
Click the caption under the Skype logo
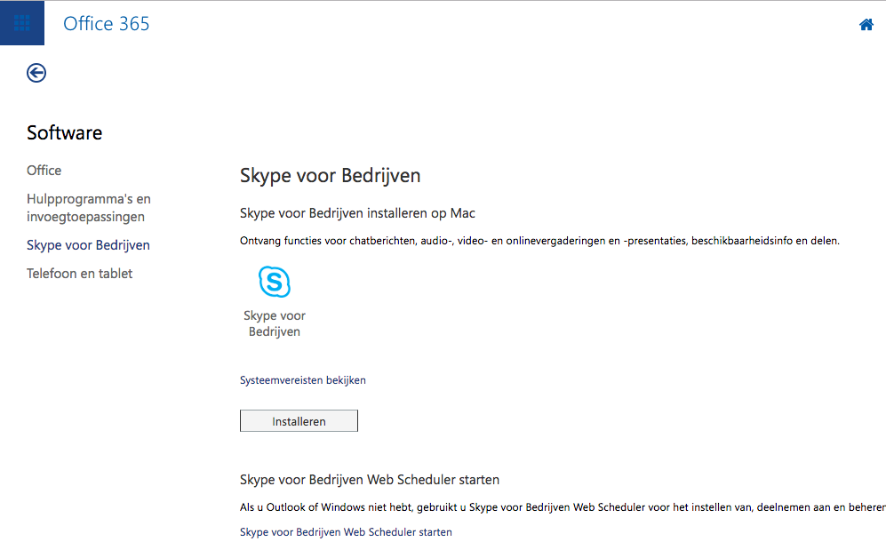(275, 323)
